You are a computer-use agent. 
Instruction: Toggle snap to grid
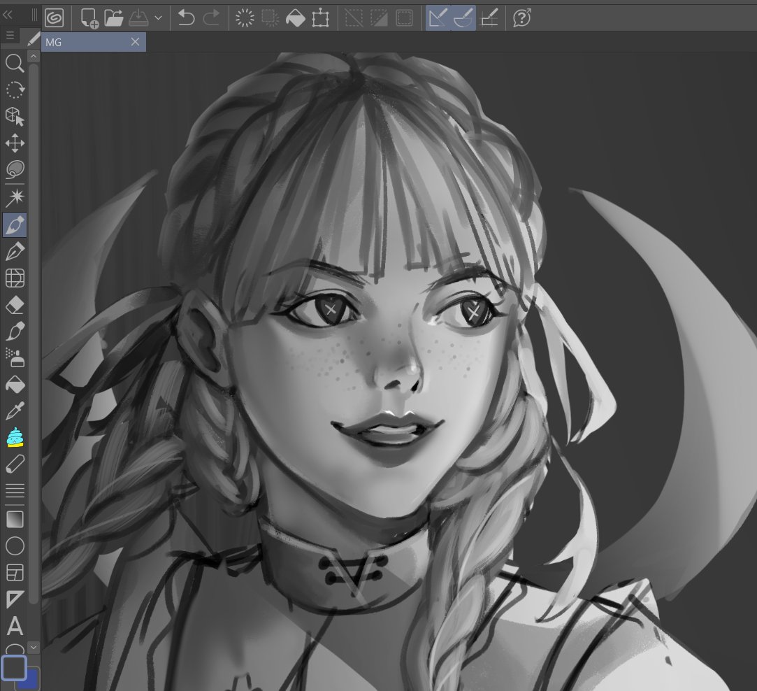[489, 18]
